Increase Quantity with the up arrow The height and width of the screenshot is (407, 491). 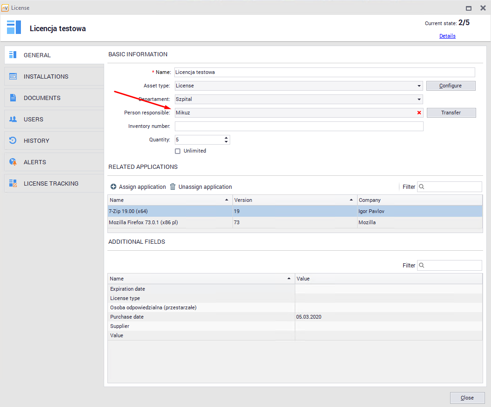226,138
